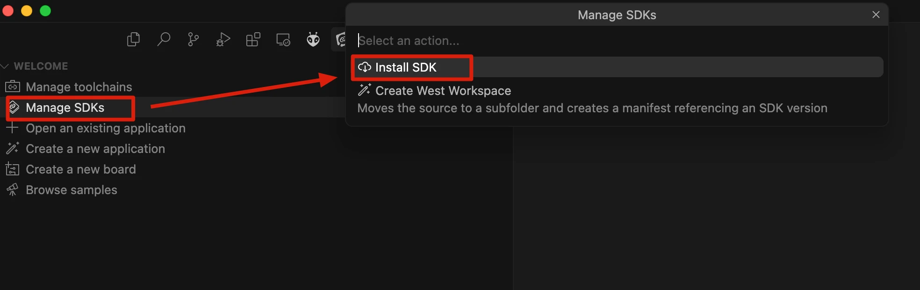The height and width of the screenshot is (290, 920).
Task: Click Create a new board
Action: click(x=80, y=169)
